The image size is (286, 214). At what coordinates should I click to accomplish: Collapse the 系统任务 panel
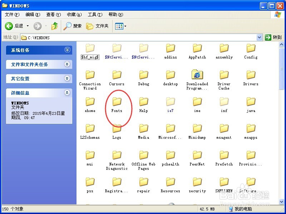pos(66,50)
